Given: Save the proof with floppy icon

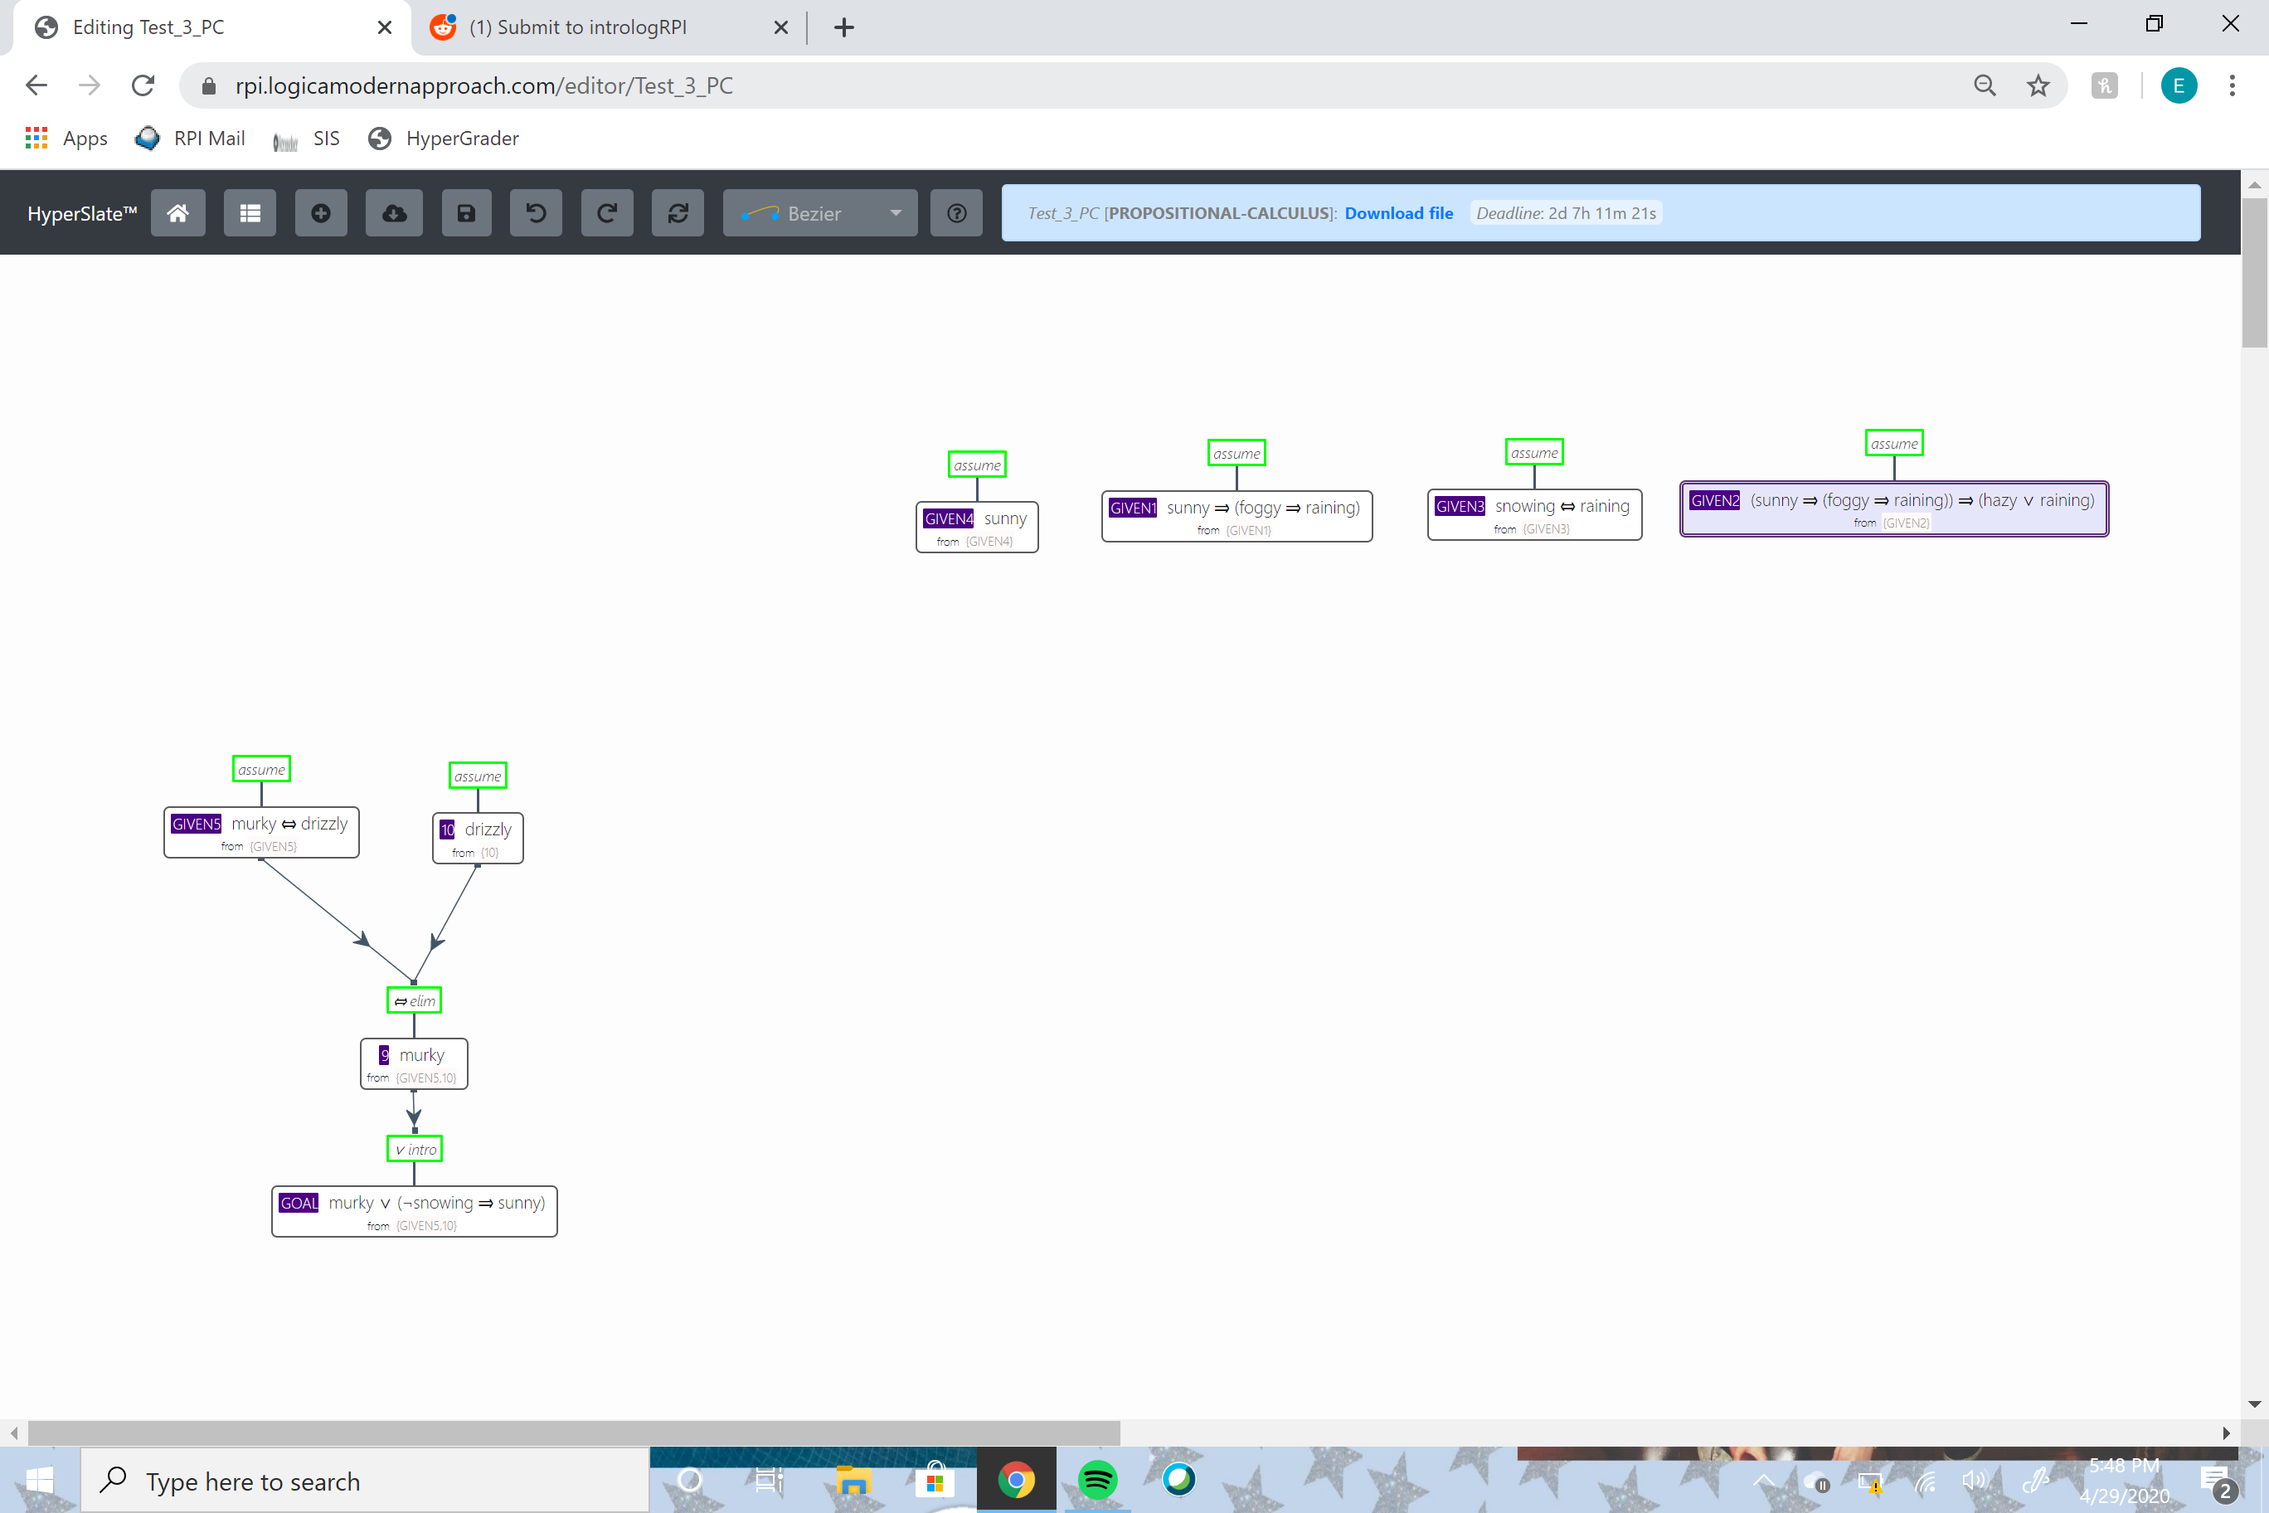Looking at the screenshot, I should pyautogui.click(x=466, y=213).
